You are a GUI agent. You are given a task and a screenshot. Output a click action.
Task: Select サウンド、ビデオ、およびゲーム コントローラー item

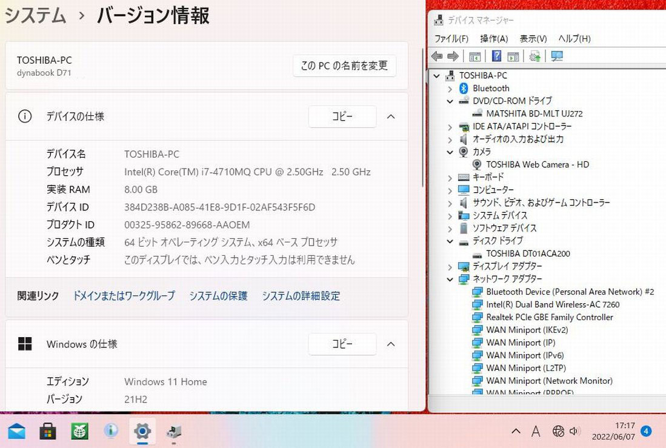point(541,202)
